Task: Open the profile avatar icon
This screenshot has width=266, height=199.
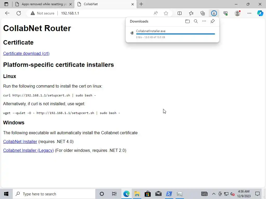Action: (237, 13)
